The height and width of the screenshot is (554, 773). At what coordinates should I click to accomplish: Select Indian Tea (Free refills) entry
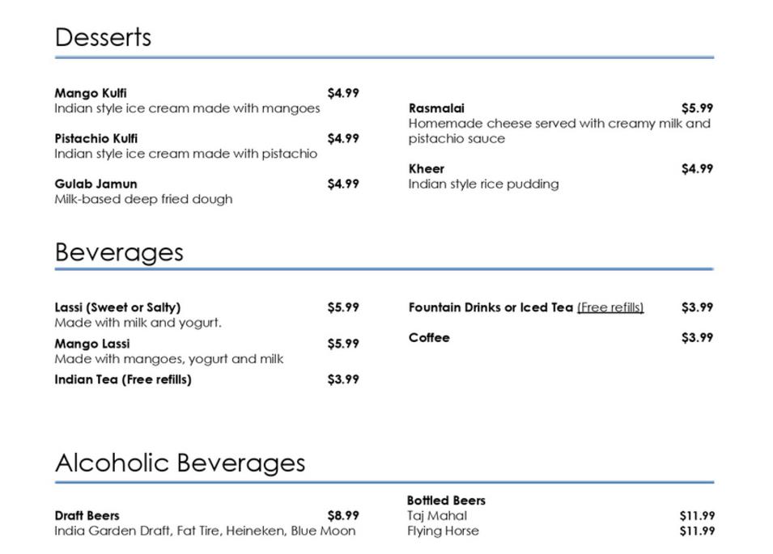[123, 379]
